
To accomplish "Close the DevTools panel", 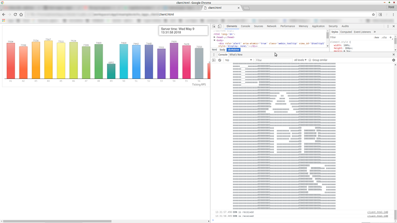I will 393,26.
